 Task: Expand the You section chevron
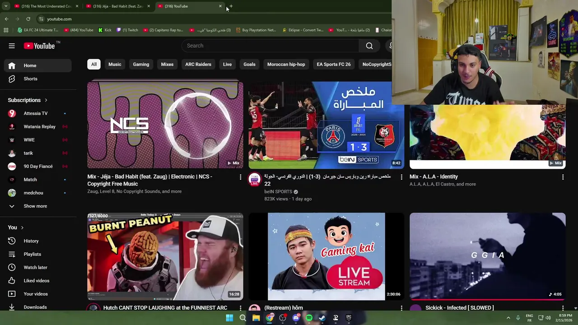[x=22, y=227]
